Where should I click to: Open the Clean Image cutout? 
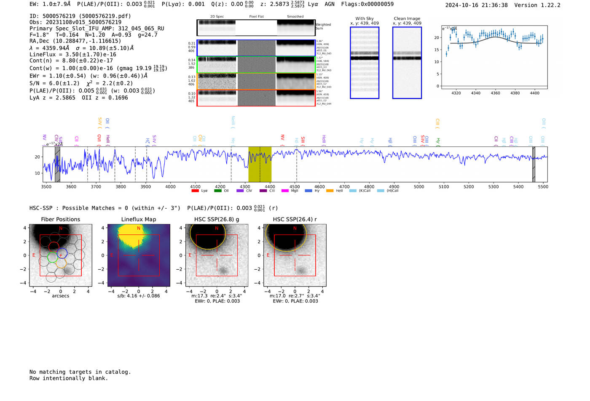[x=407, y=63]
